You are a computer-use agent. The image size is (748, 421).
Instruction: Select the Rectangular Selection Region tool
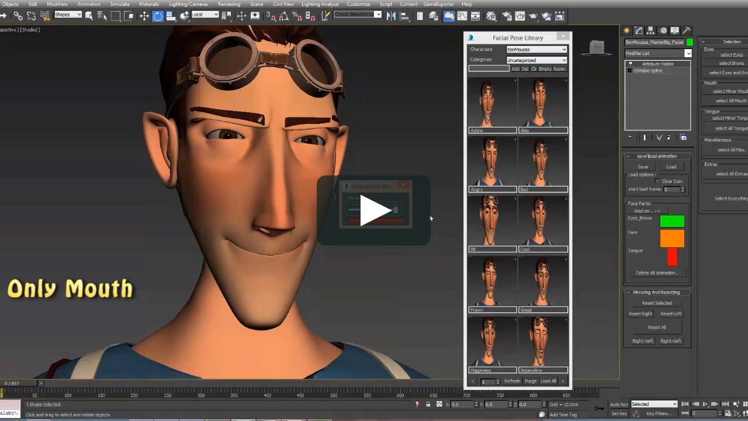(x=116, y=16)
